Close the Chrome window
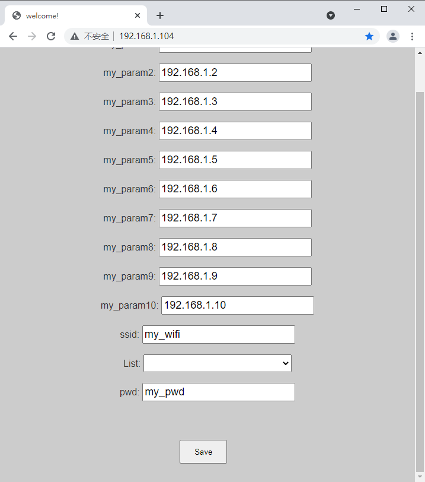This screenshot has height=482, width=425. [x=411, y=9]
